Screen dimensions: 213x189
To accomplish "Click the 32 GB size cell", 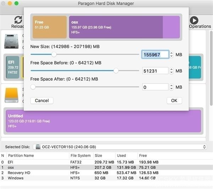I will [100, 178].
